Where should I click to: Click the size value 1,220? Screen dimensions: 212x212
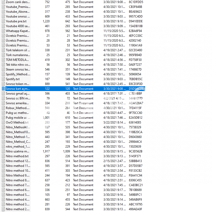pos(46,21)
